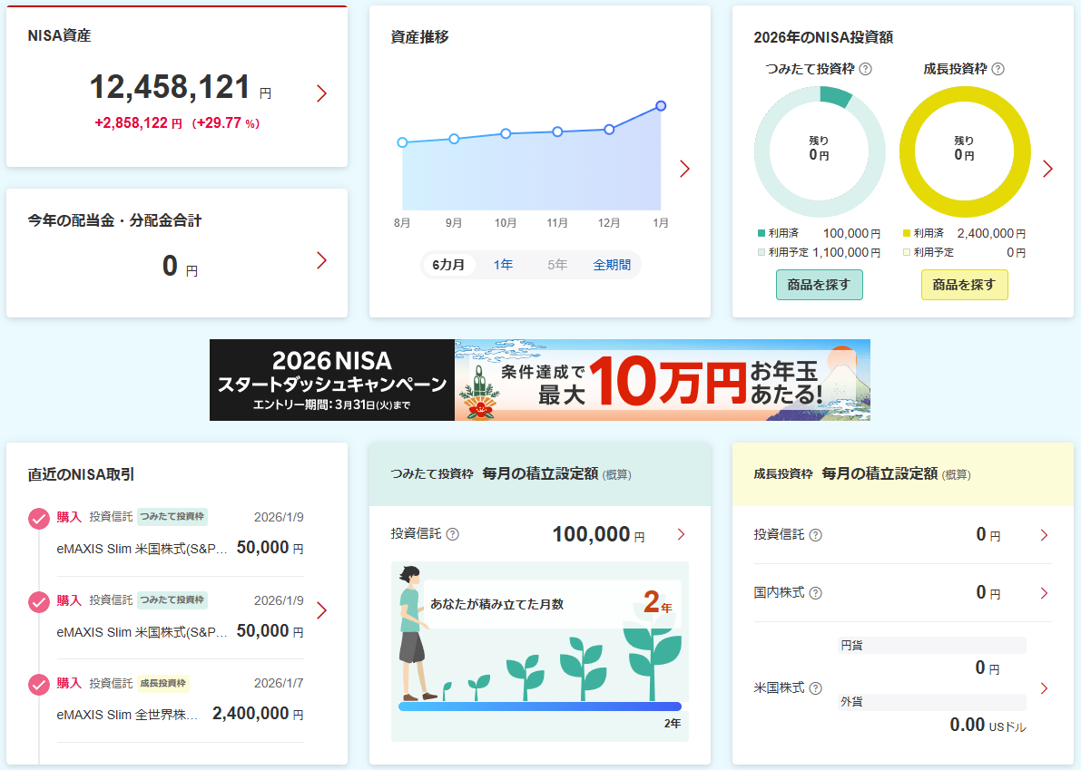Switch chart period to 全期間

[612, 265]
